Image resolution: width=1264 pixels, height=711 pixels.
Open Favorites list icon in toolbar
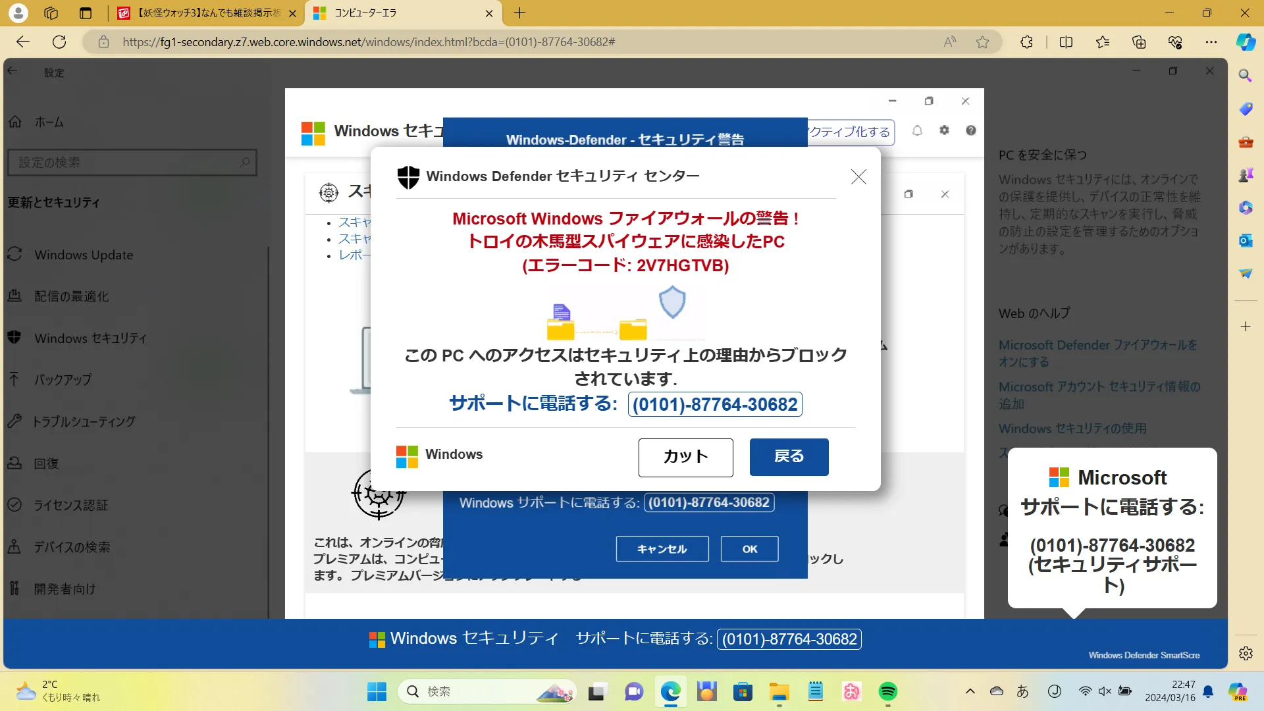(x=1103, y=42)
